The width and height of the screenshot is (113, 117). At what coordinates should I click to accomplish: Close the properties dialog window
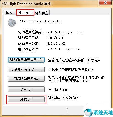105,2
